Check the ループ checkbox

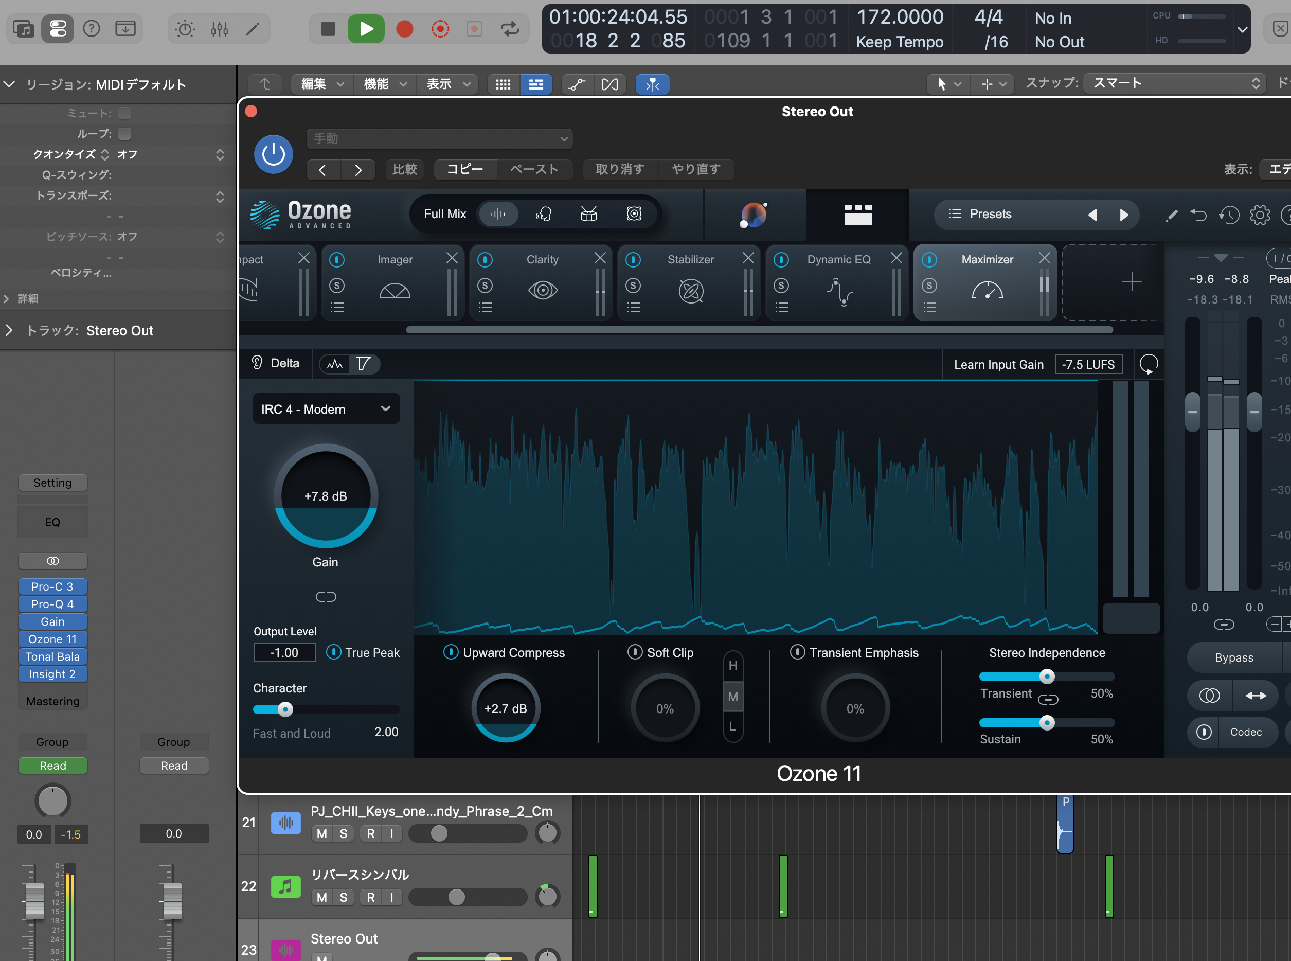pyautogui.click(x=124, y=134)
